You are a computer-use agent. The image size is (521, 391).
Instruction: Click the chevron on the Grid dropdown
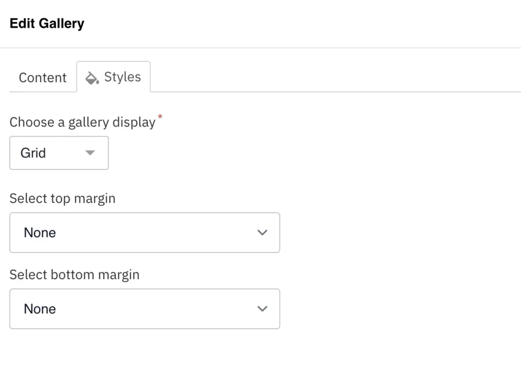90,153
